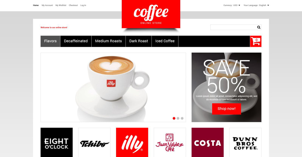The height and width of the screenshot is (157, 302).
Task: Select the Costa brand logo
Action: pos(208,142)
